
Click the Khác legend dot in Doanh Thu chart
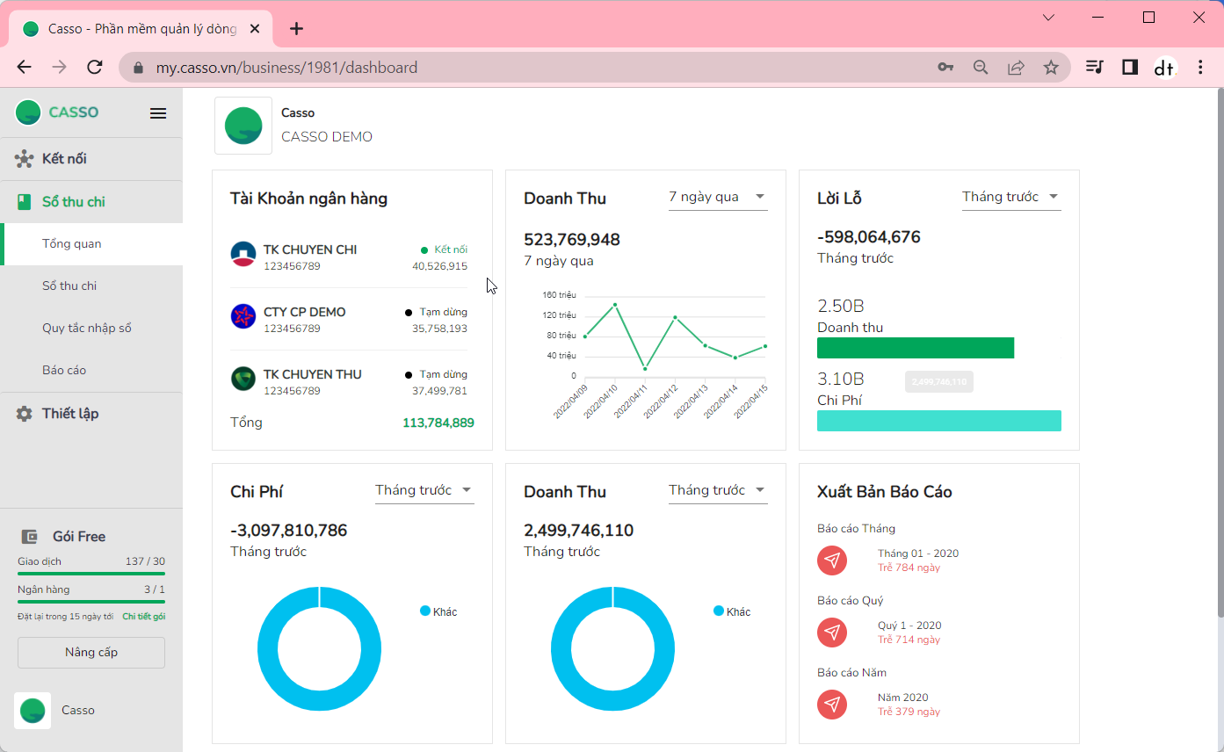pyautogui.click(x=719, y=611)
